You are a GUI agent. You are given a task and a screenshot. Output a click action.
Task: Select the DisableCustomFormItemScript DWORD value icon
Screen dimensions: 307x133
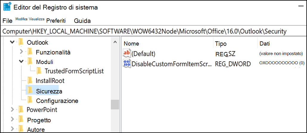point(127,64)
